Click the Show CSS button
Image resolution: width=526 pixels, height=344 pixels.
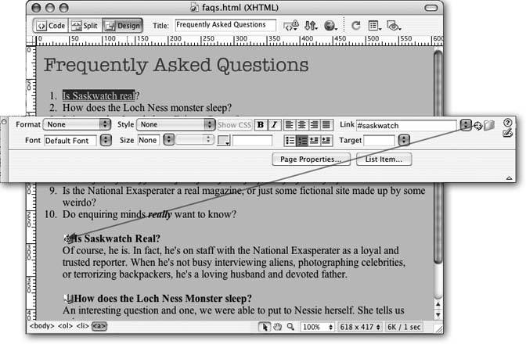[235, 125]
